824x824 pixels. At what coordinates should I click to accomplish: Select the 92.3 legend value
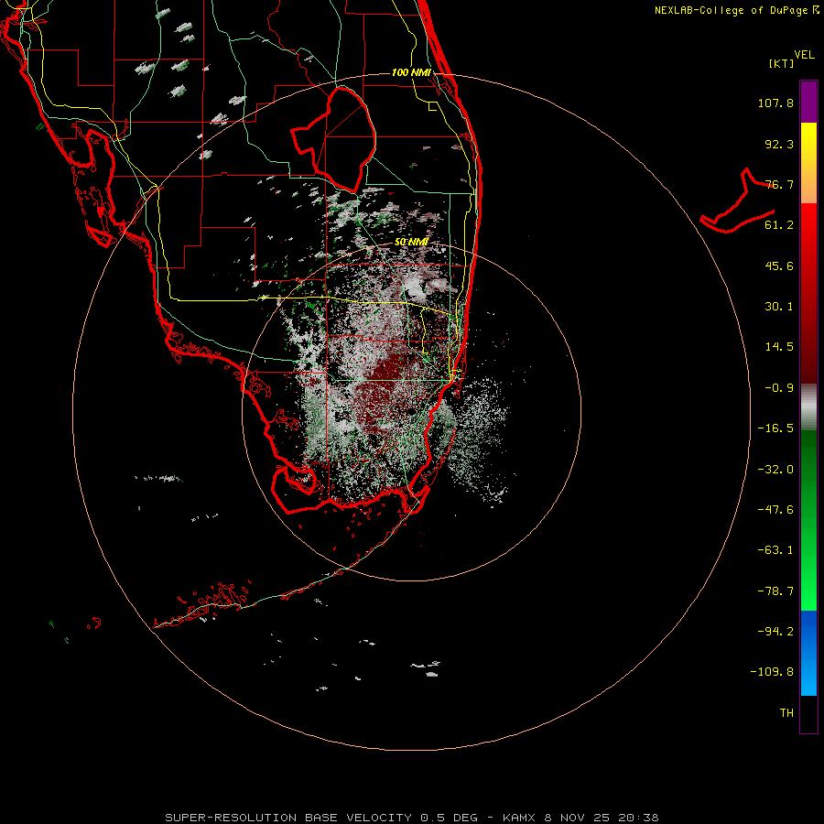click(x=779, y=144)
